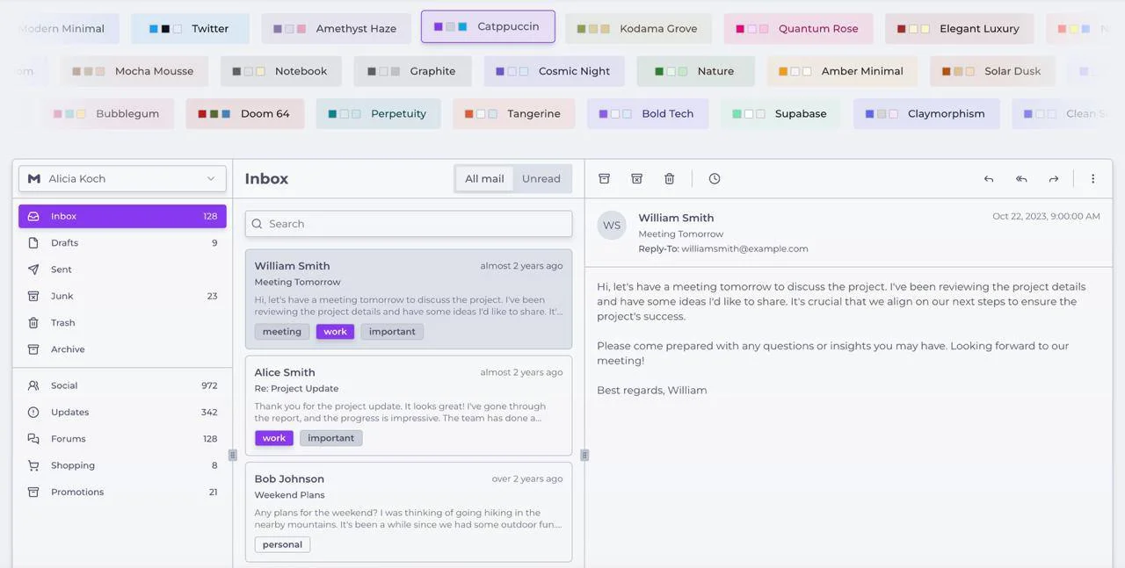Click the move to junk icon
The width and height of the screenshot is (1125, 568).
636,179
